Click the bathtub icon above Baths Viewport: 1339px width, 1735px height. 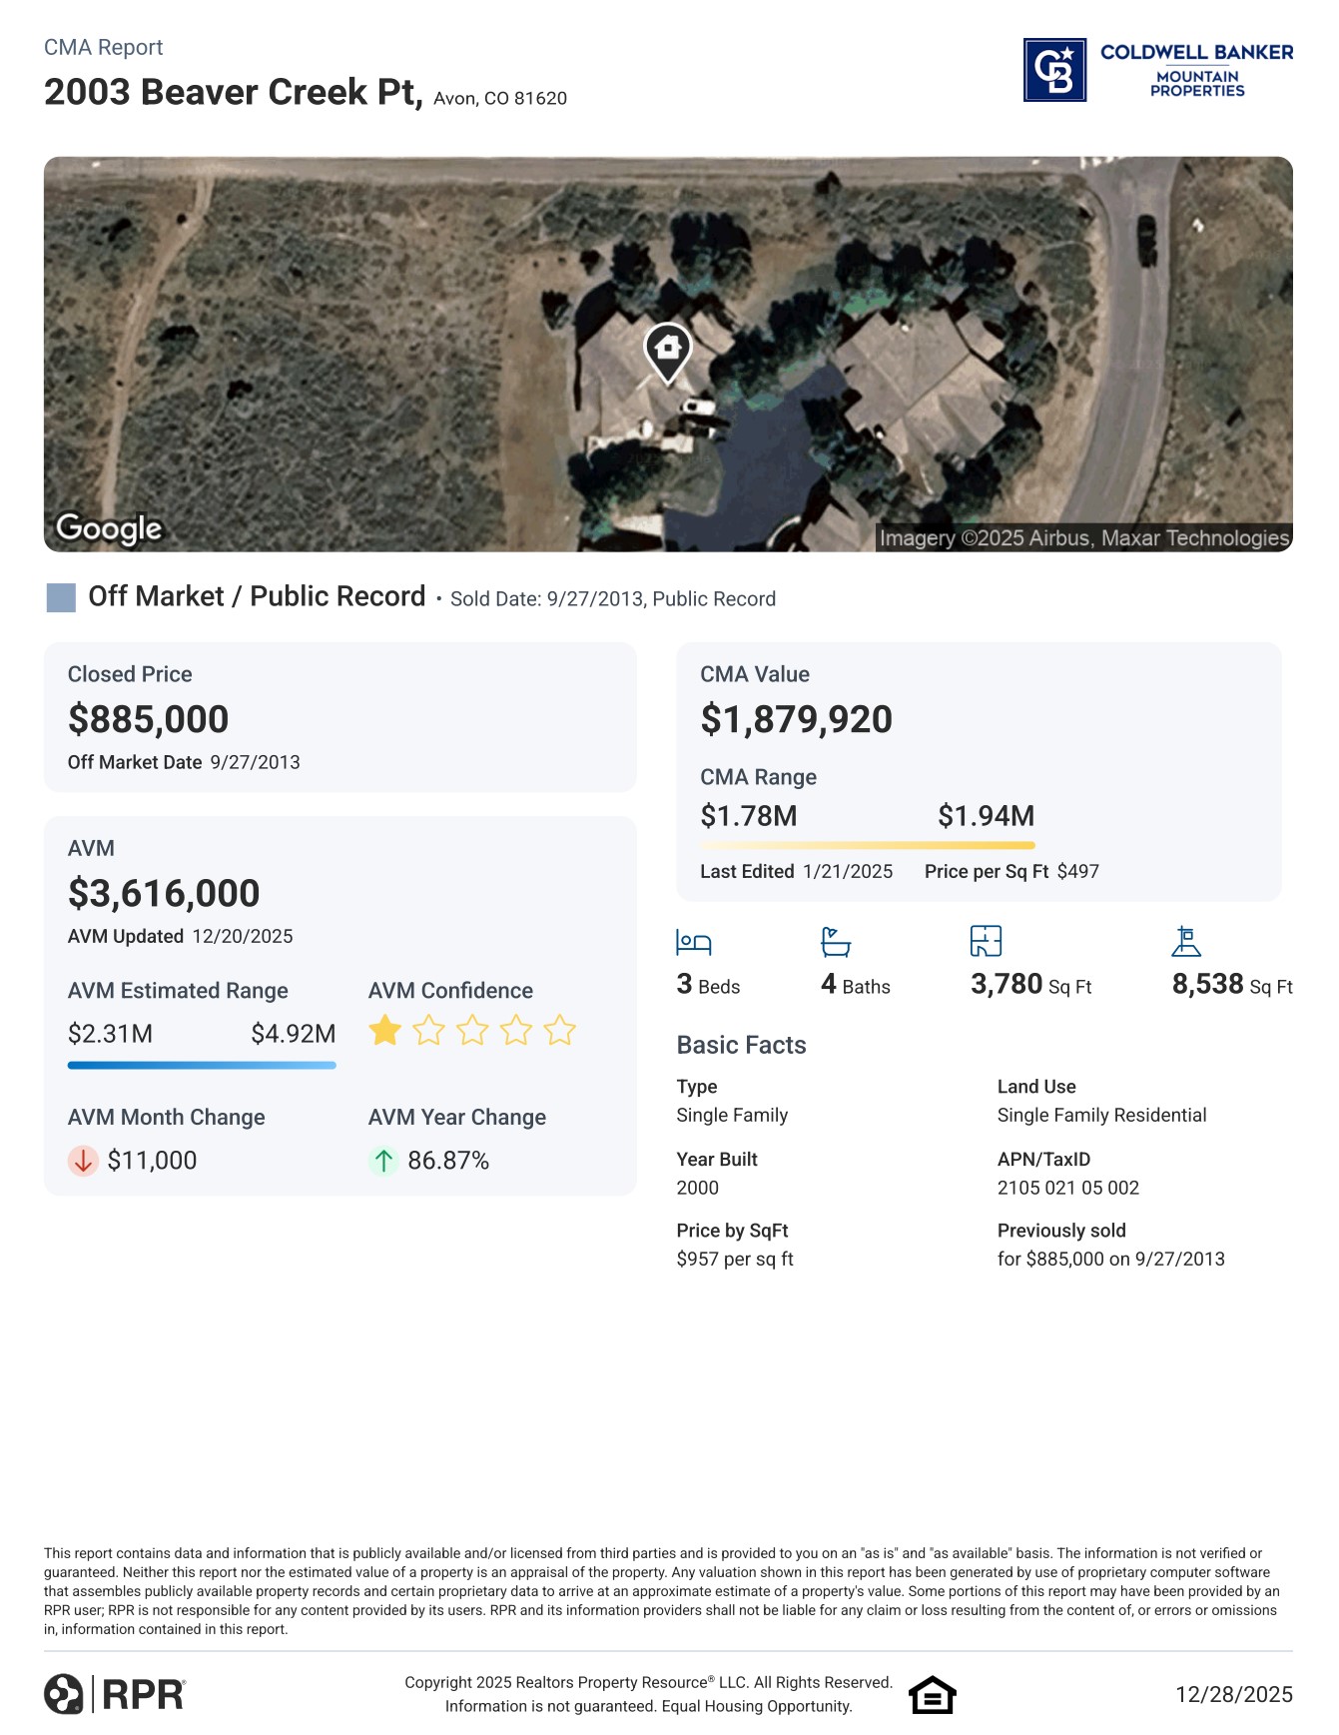pos(836,942)
